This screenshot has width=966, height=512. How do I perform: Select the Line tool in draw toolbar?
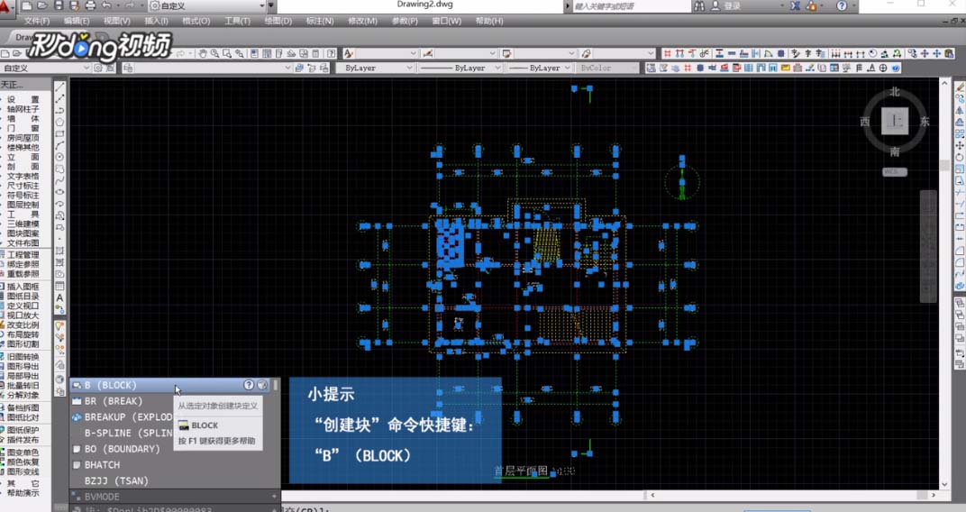click(59, 87)
